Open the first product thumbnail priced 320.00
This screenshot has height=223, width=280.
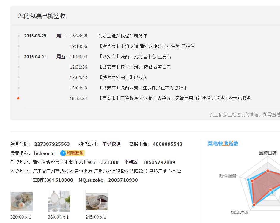point(22,201)
